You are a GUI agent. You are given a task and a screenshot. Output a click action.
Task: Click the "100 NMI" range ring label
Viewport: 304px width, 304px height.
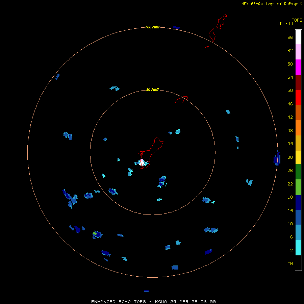pyautogui.click(x=152, y=27)
